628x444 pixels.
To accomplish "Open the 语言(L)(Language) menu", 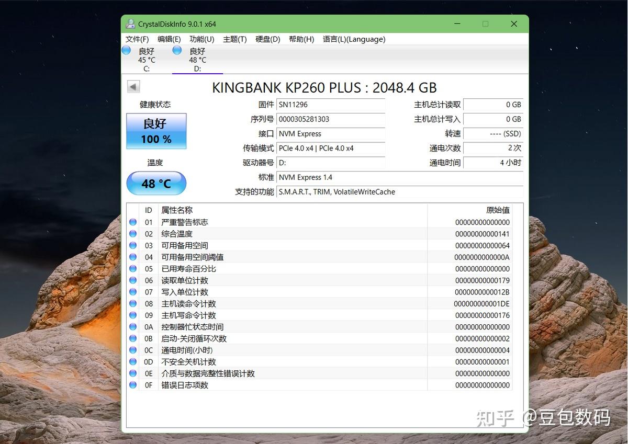I will [354, 39].
